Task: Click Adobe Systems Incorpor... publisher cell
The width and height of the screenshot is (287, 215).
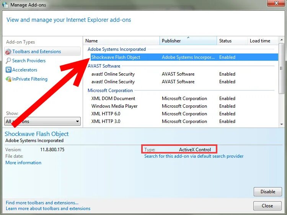Action: 188,57
